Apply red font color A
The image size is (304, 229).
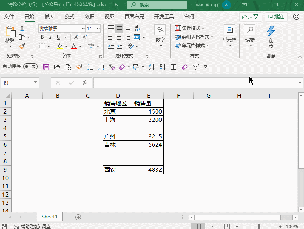click(74, 46)
